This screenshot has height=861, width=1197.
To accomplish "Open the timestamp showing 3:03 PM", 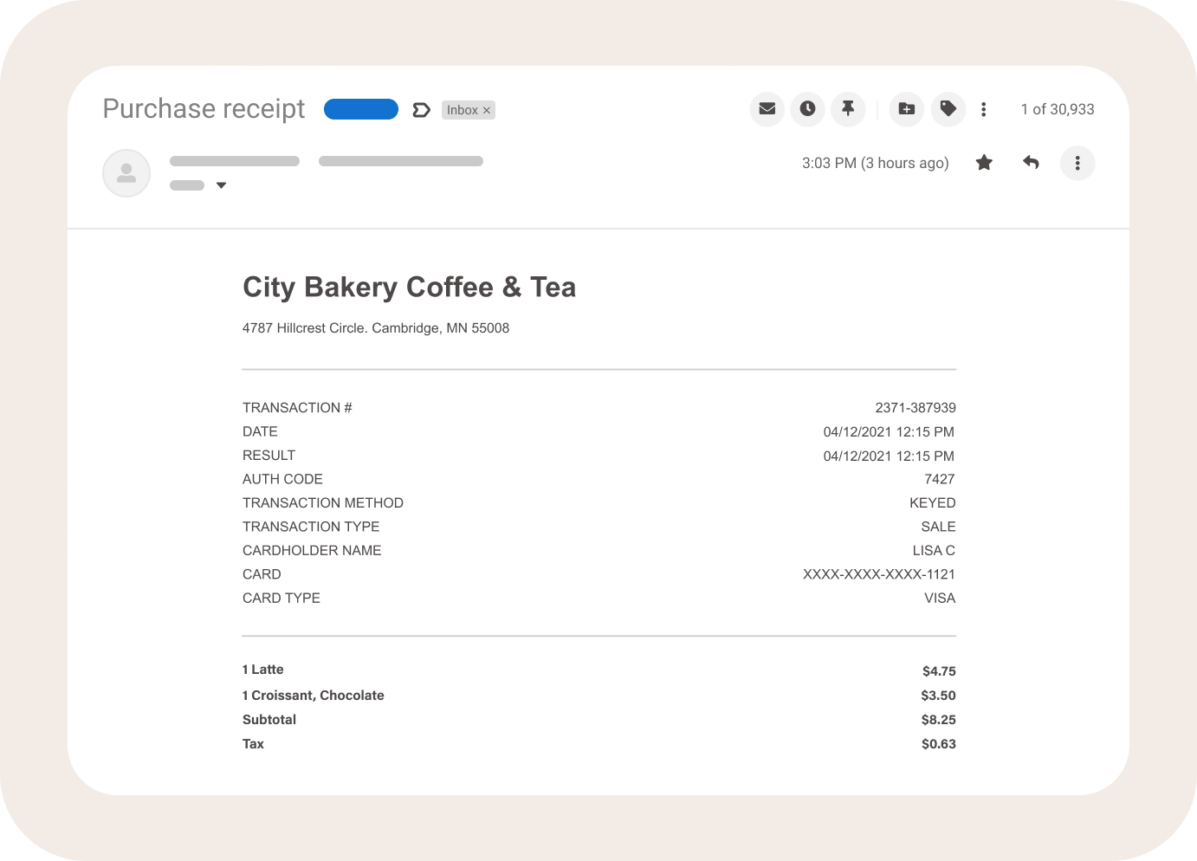I will tap(875, 163).
